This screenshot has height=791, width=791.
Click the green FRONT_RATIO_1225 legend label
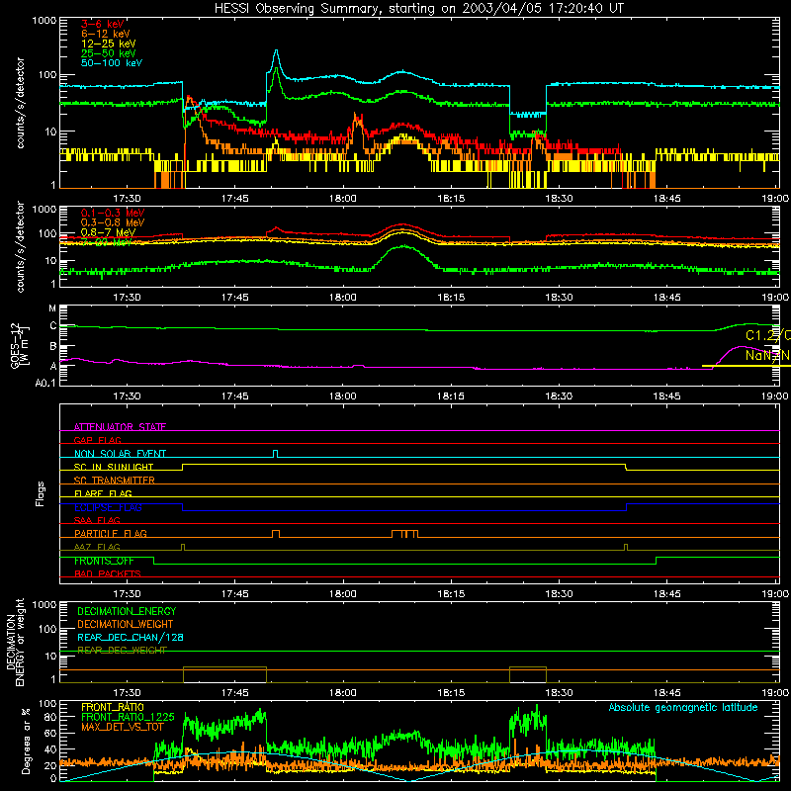pos(128,717)
